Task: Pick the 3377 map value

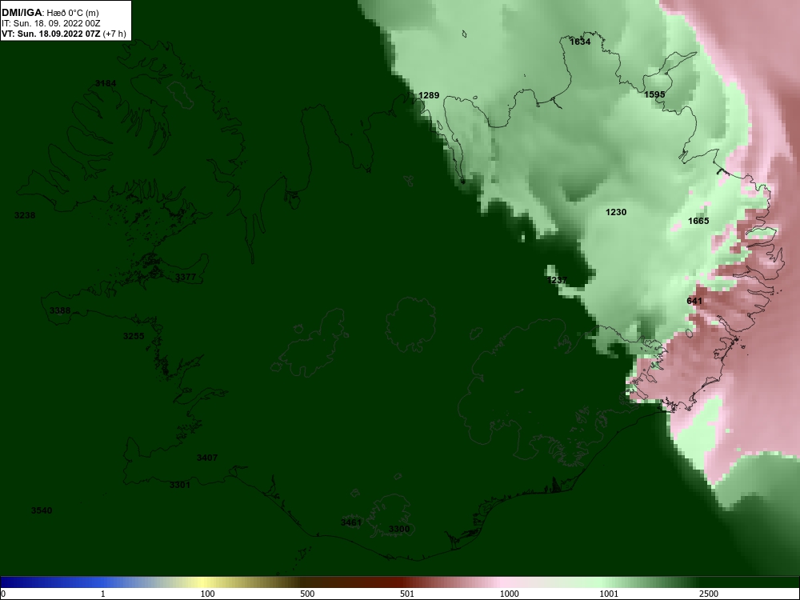Action: click(186, 277)
